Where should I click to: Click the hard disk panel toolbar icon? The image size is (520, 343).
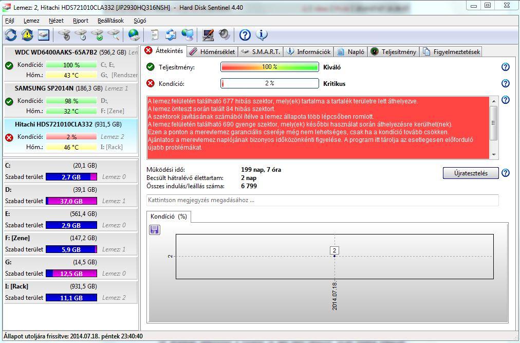click(44, 34)
